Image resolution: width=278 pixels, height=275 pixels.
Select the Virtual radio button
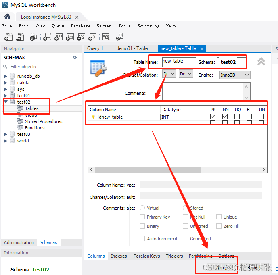(x=142, y=208)
